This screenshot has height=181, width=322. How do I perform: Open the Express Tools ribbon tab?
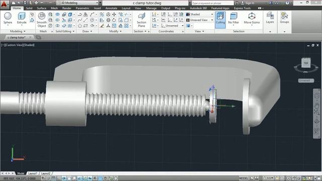click(242, 8)
